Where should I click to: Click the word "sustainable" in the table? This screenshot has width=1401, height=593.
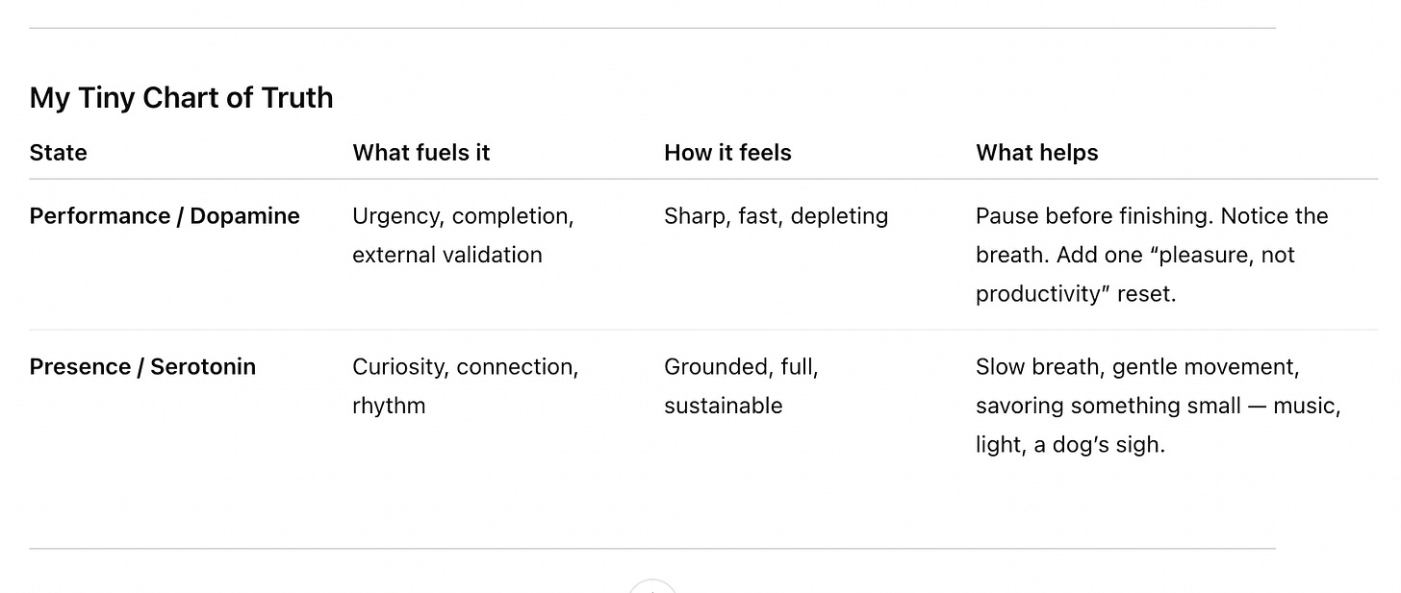pyautogui.click(x=723, y=406)
